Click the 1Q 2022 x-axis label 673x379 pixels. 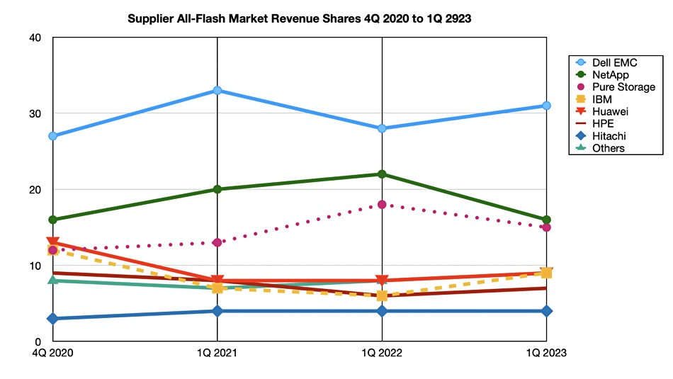click(x=383, y=352)
